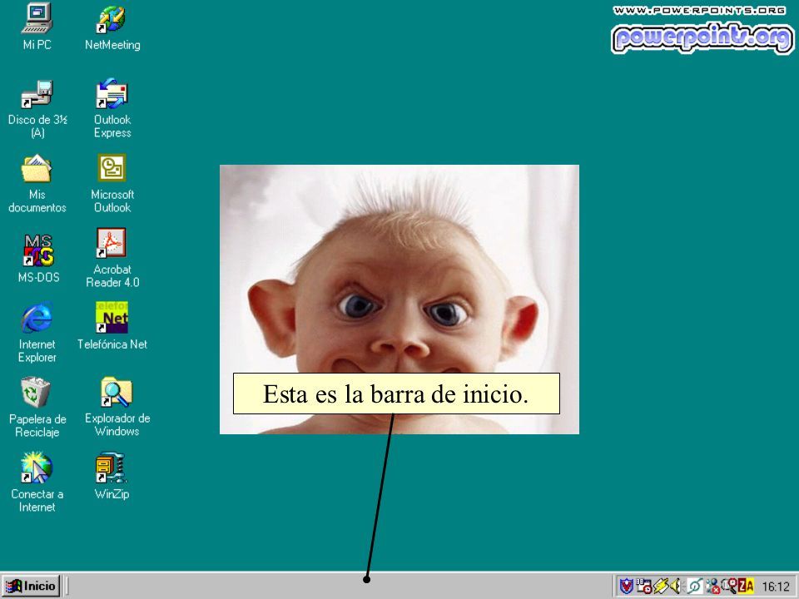Click the task scheduler tray icon
799x599 pixels.
click(643, 586)
